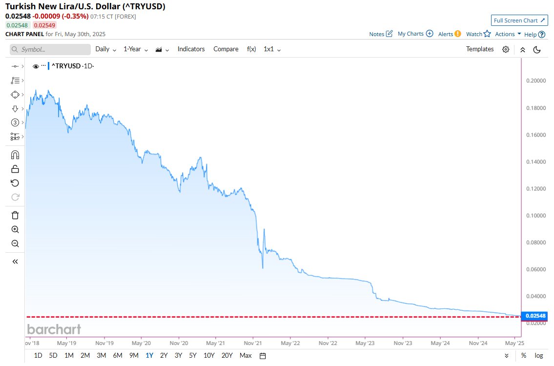Select the Max time range
Screen dimensions: 554x366
246,355
